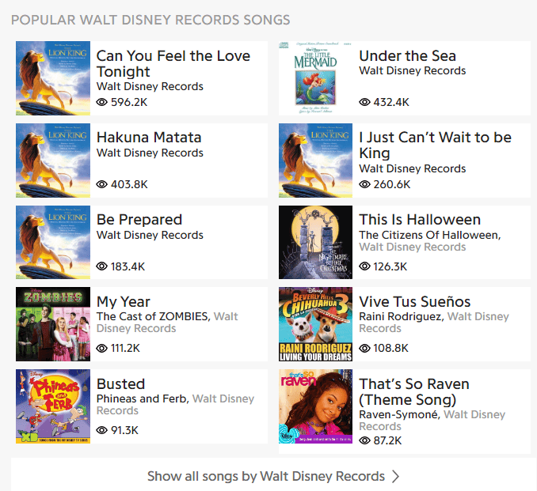537x491 pixels.
Task: Click the eye icon next to 126.3K
Action: 364,266
